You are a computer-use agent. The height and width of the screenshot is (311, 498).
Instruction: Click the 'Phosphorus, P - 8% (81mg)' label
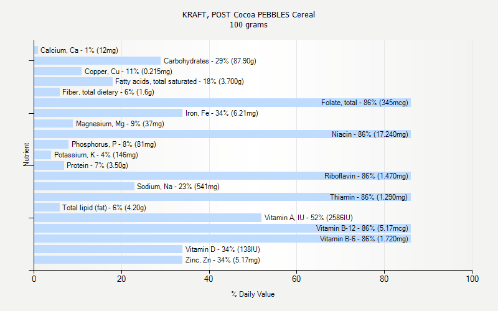(114, 144)
